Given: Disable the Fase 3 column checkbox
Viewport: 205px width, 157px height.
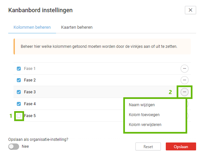Looking at the screenshot, I should point(19,92).
